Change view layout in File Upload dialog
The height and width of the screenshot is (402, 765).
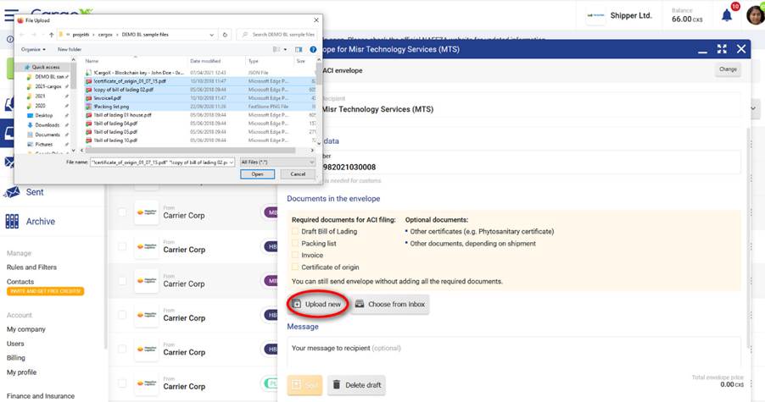(279, 49)
